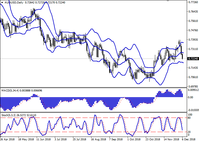Click the 14 Nov 2018 date label
The height and width of the screenshot is (142, 199).
[x=171, y=139]
